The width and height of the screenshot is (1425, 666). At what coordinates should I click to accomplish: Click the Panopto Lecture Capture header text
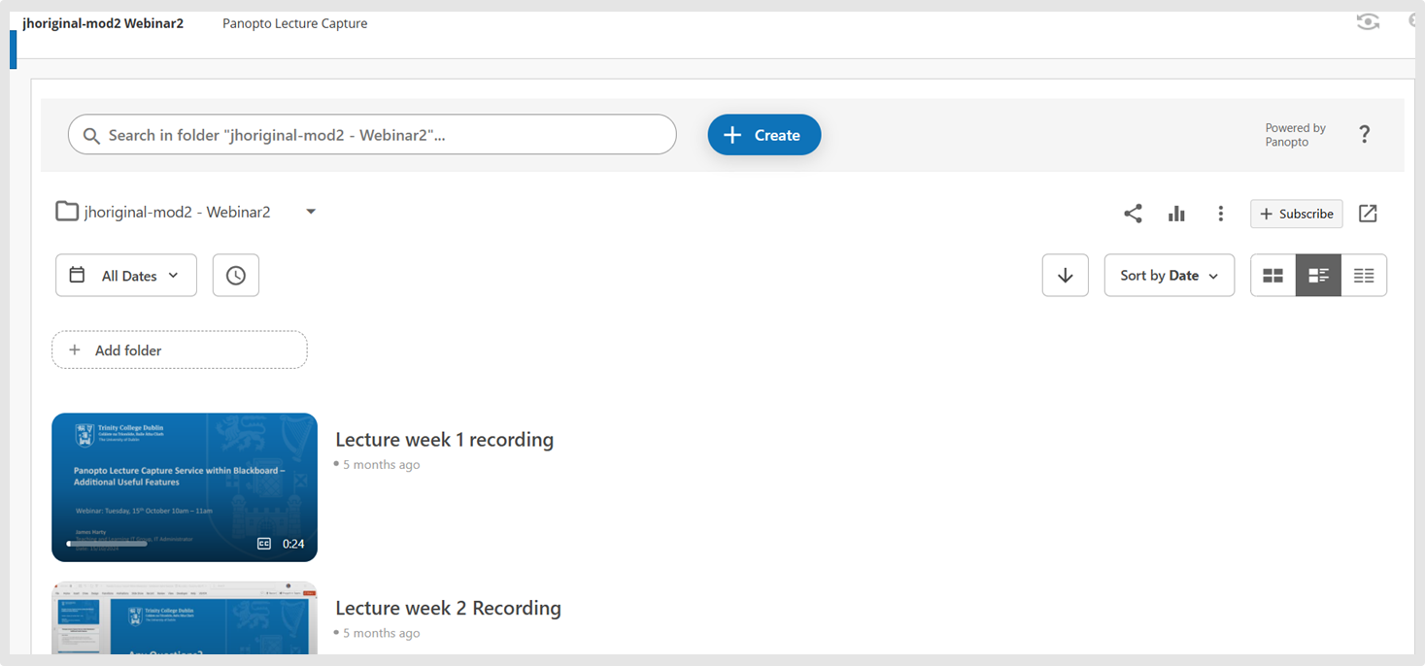[295, 23]
